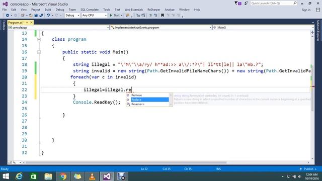The height and width of the screenshot is (181, 322).
Task: Collapse the class program outline region
Action: pos(39,39)
